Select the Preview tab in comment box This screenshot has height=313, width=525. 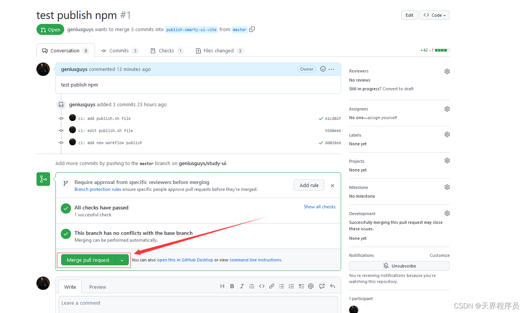98,287
